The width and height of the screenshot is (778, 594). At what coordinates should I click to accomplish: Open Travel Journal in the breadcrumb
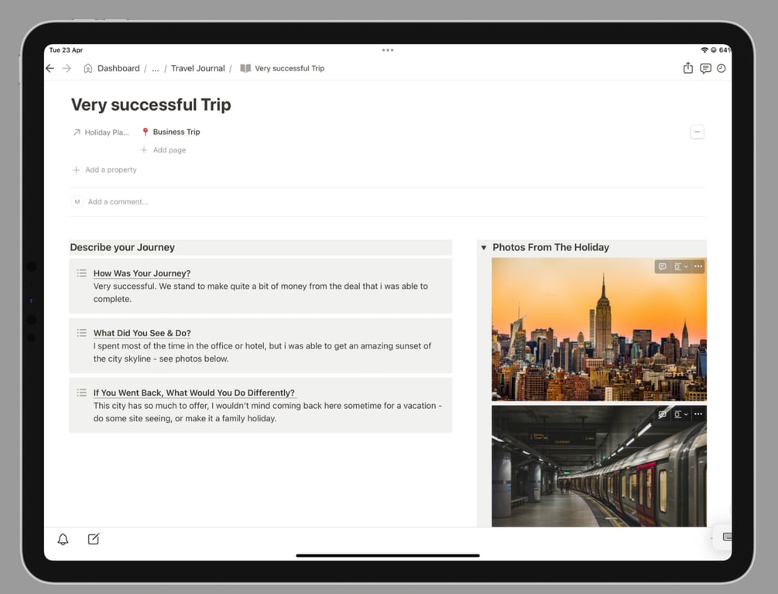[197, 68]
